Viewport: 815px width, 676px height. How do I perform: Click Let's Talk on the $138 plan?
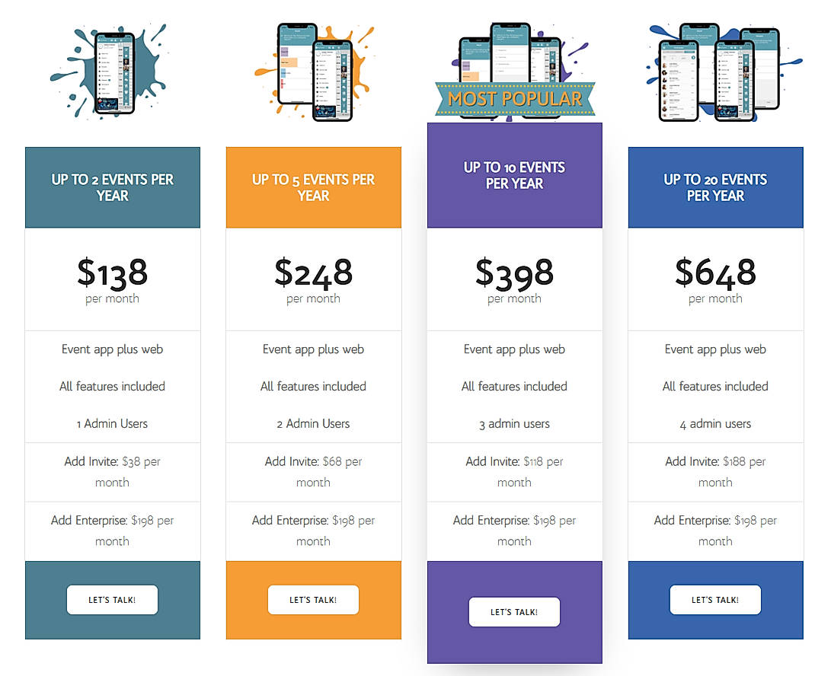(x=112, y=600)
